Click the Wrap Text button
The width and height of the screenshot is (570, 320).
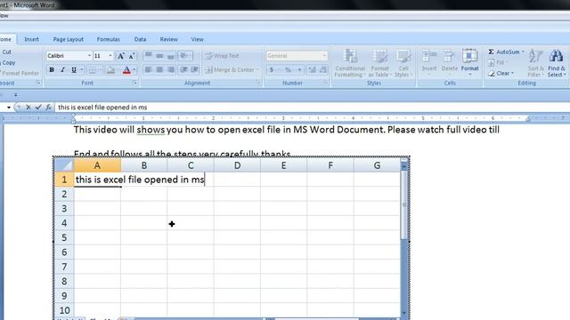tap(222, 55)
